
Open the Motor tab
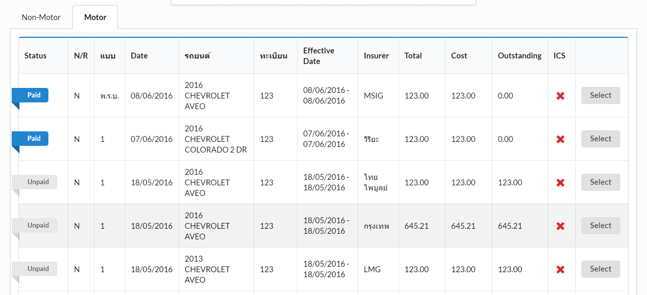95,17
